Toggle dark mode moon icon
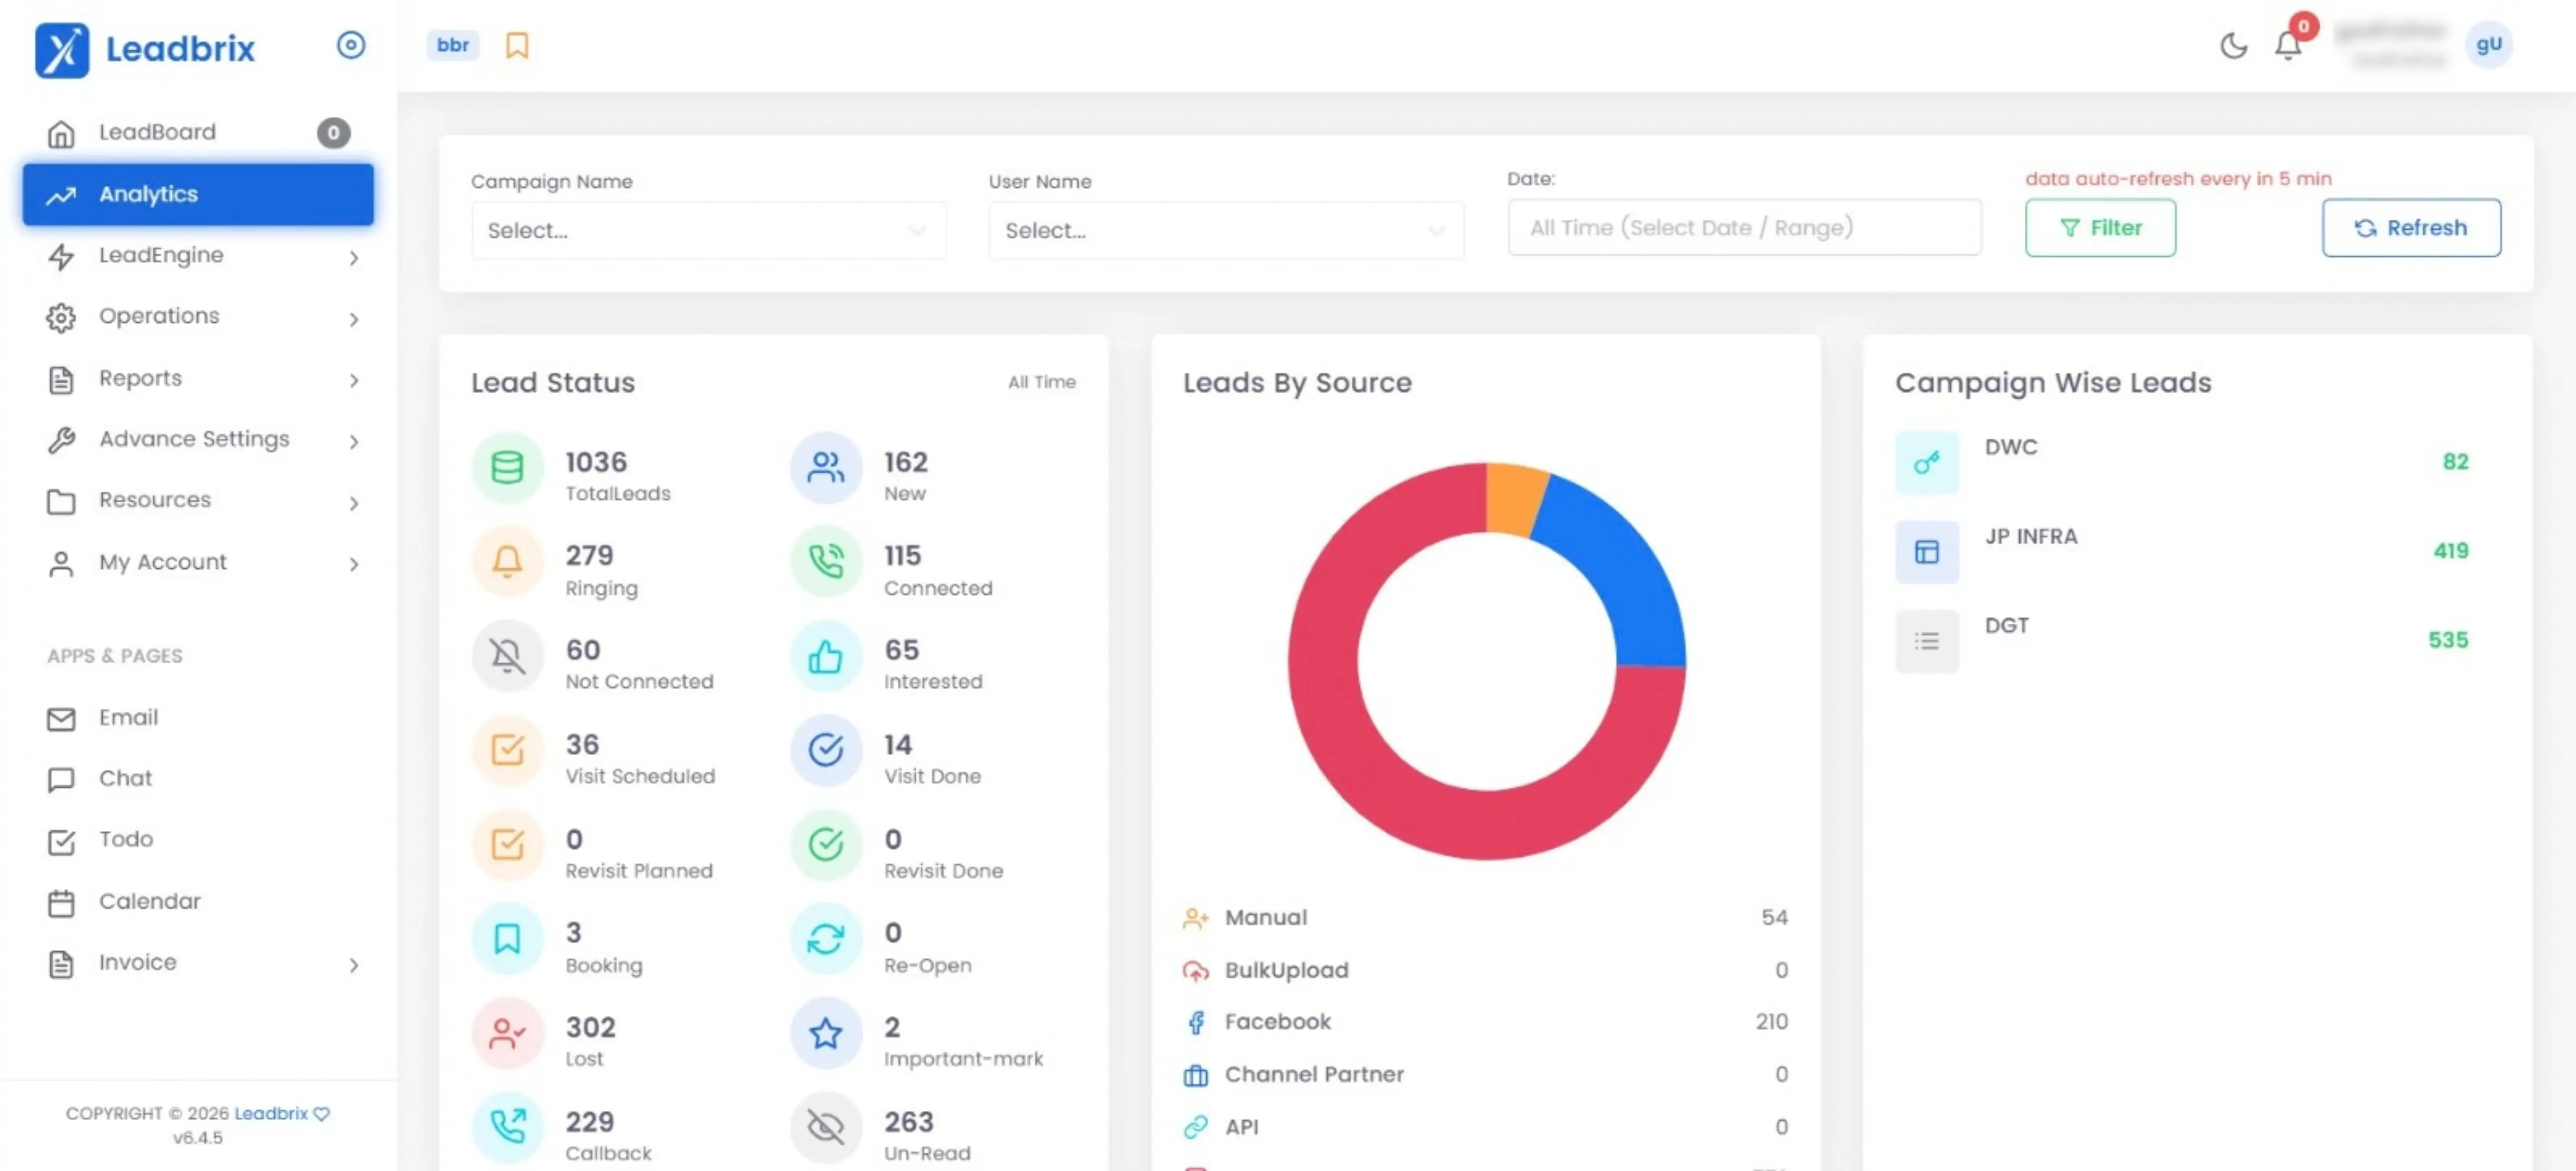The image size is (2576, 1171). click(2233, 46)
